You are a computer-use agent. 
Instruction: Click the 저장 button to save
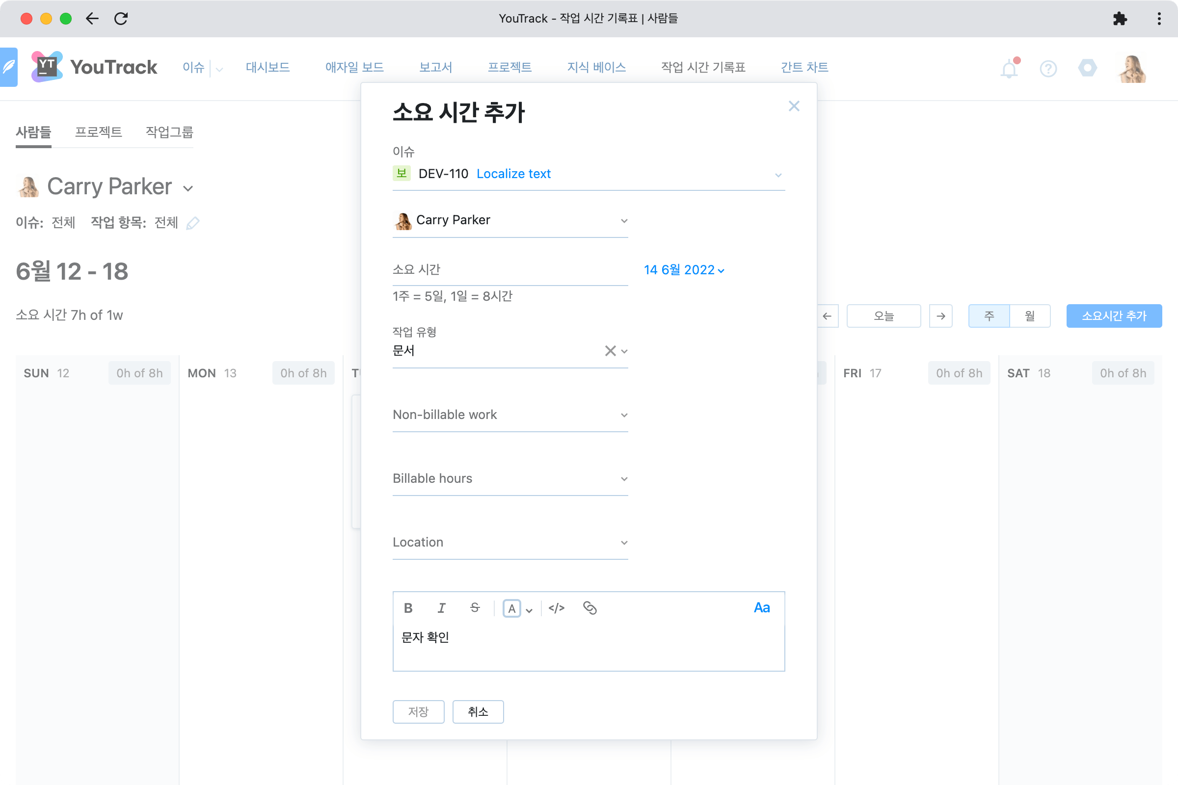(x=418, y=711)
